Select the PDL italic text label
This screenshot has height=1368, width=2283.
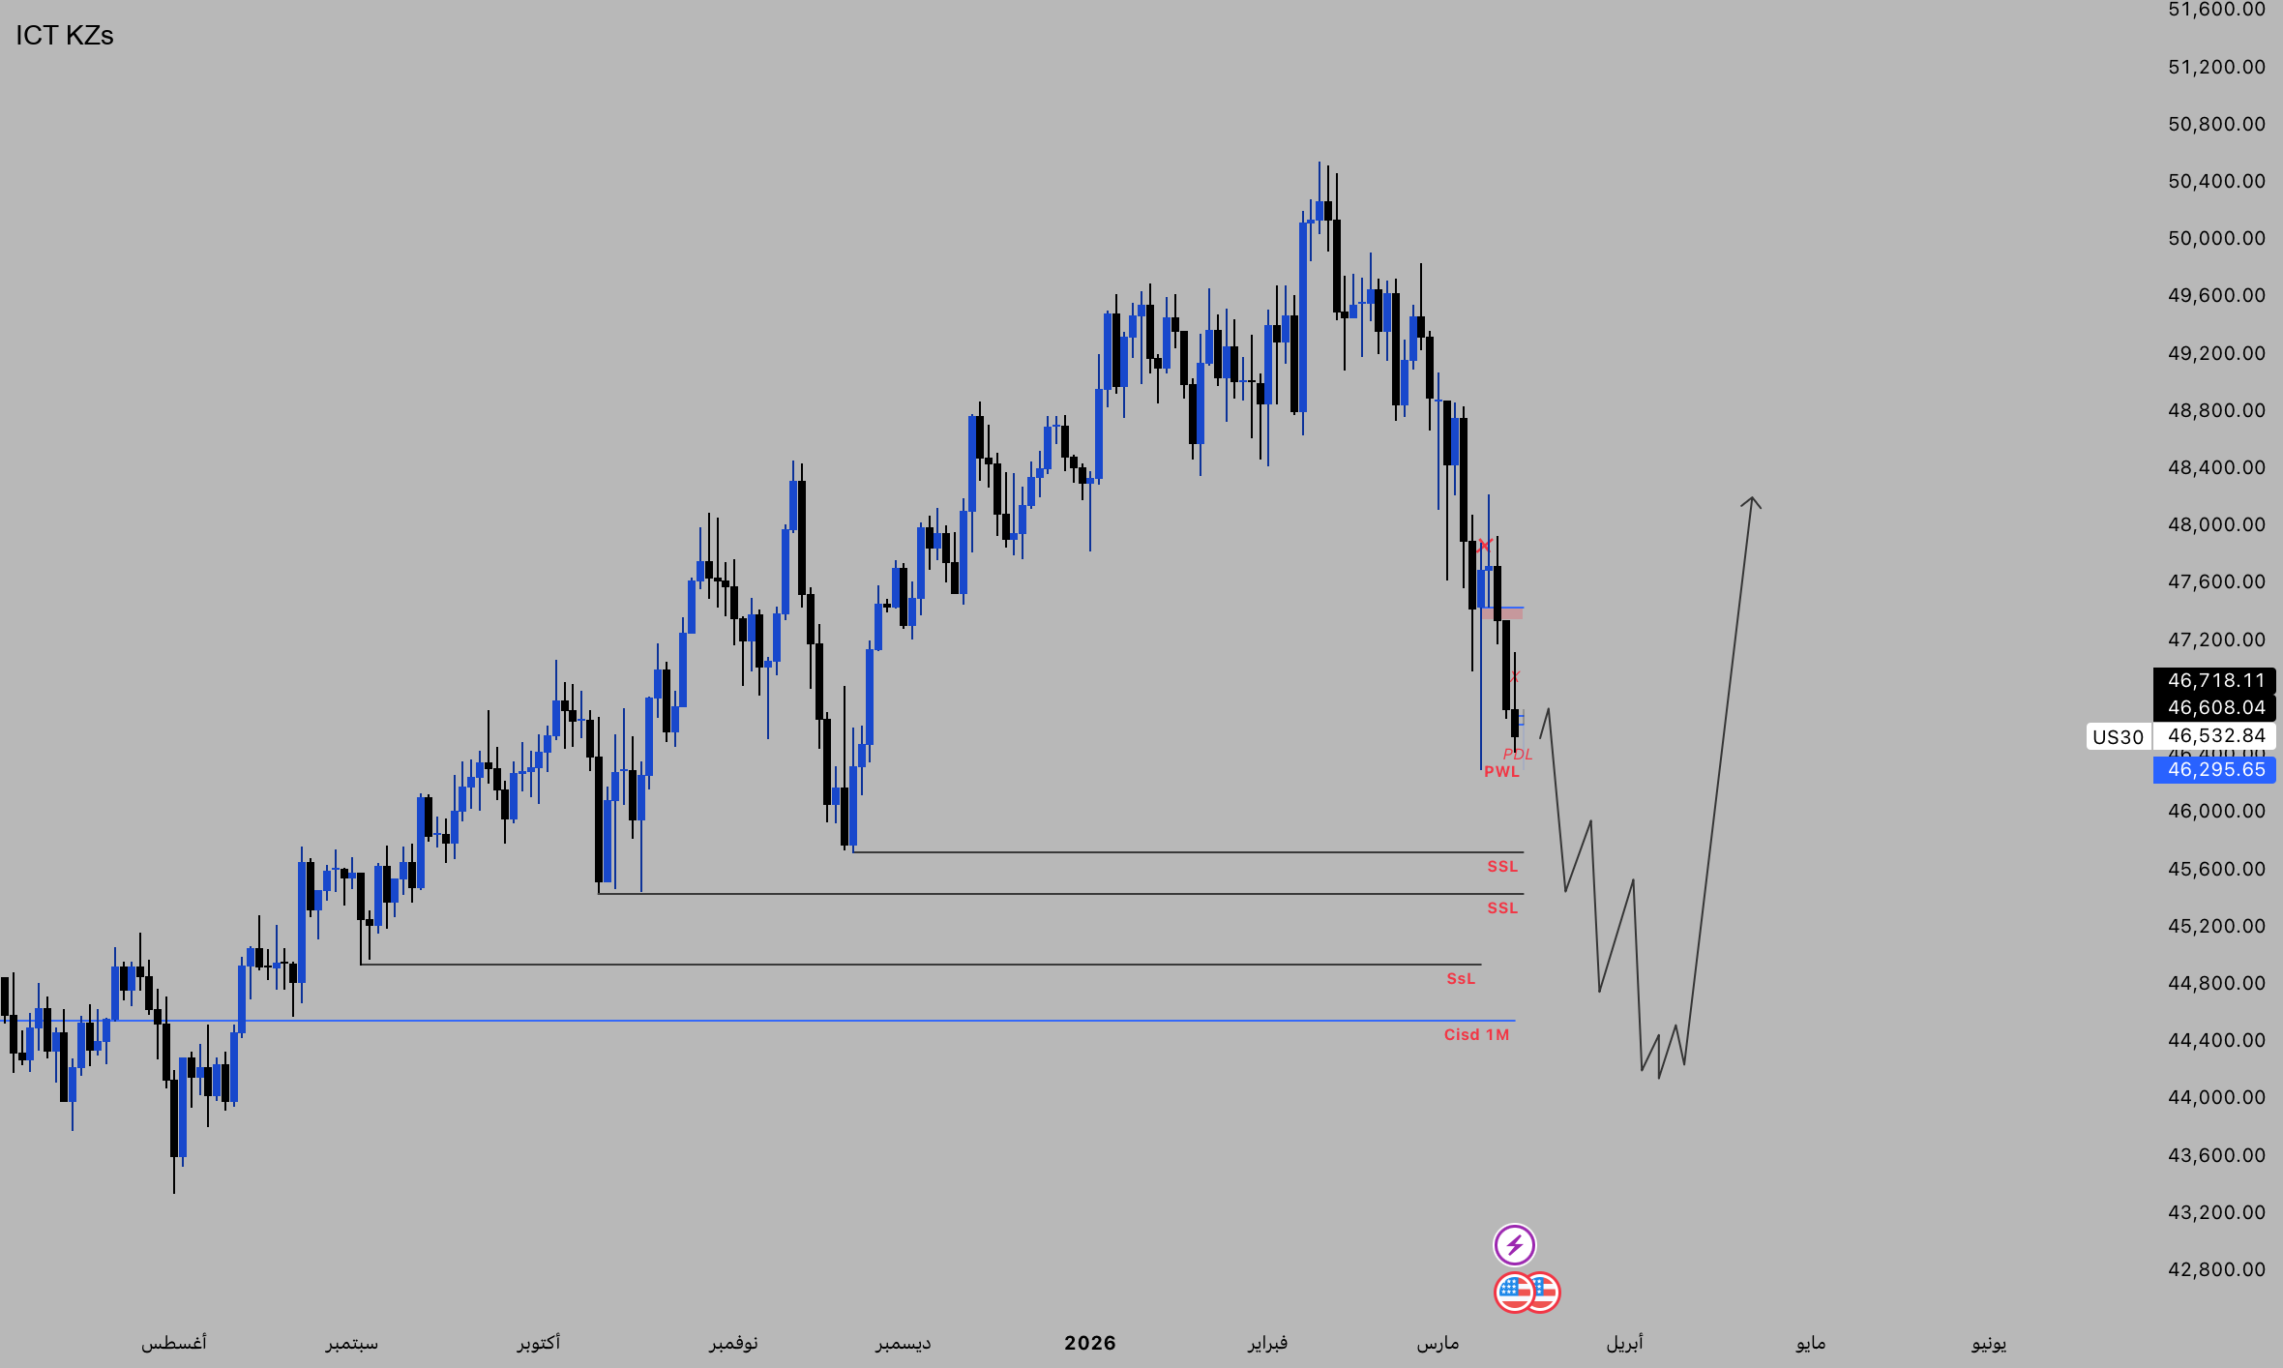(x=1517, y=755)
